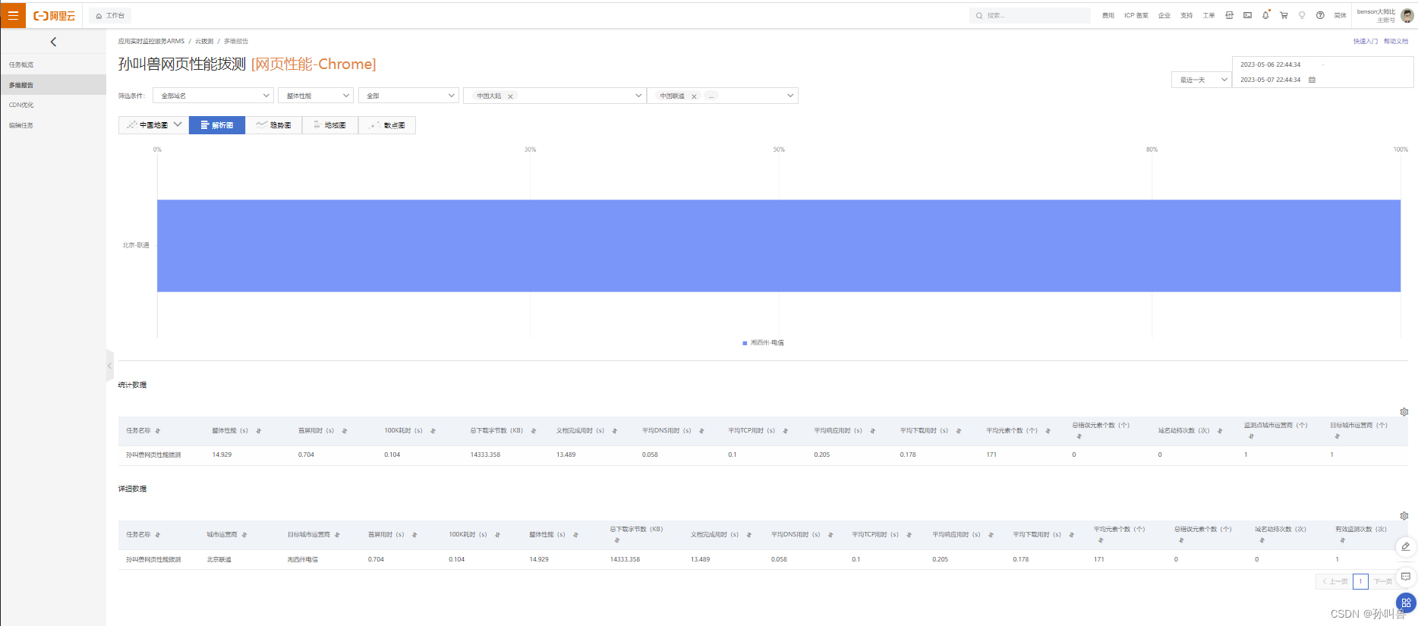Collapse sidebar with back chevron
Image resolution: width=1418 pixels, height=626 pixels.
click(x=53, y=42)
